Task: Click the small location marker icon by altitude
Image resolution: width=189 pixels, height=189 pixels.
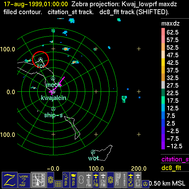Action: (145, 184)
